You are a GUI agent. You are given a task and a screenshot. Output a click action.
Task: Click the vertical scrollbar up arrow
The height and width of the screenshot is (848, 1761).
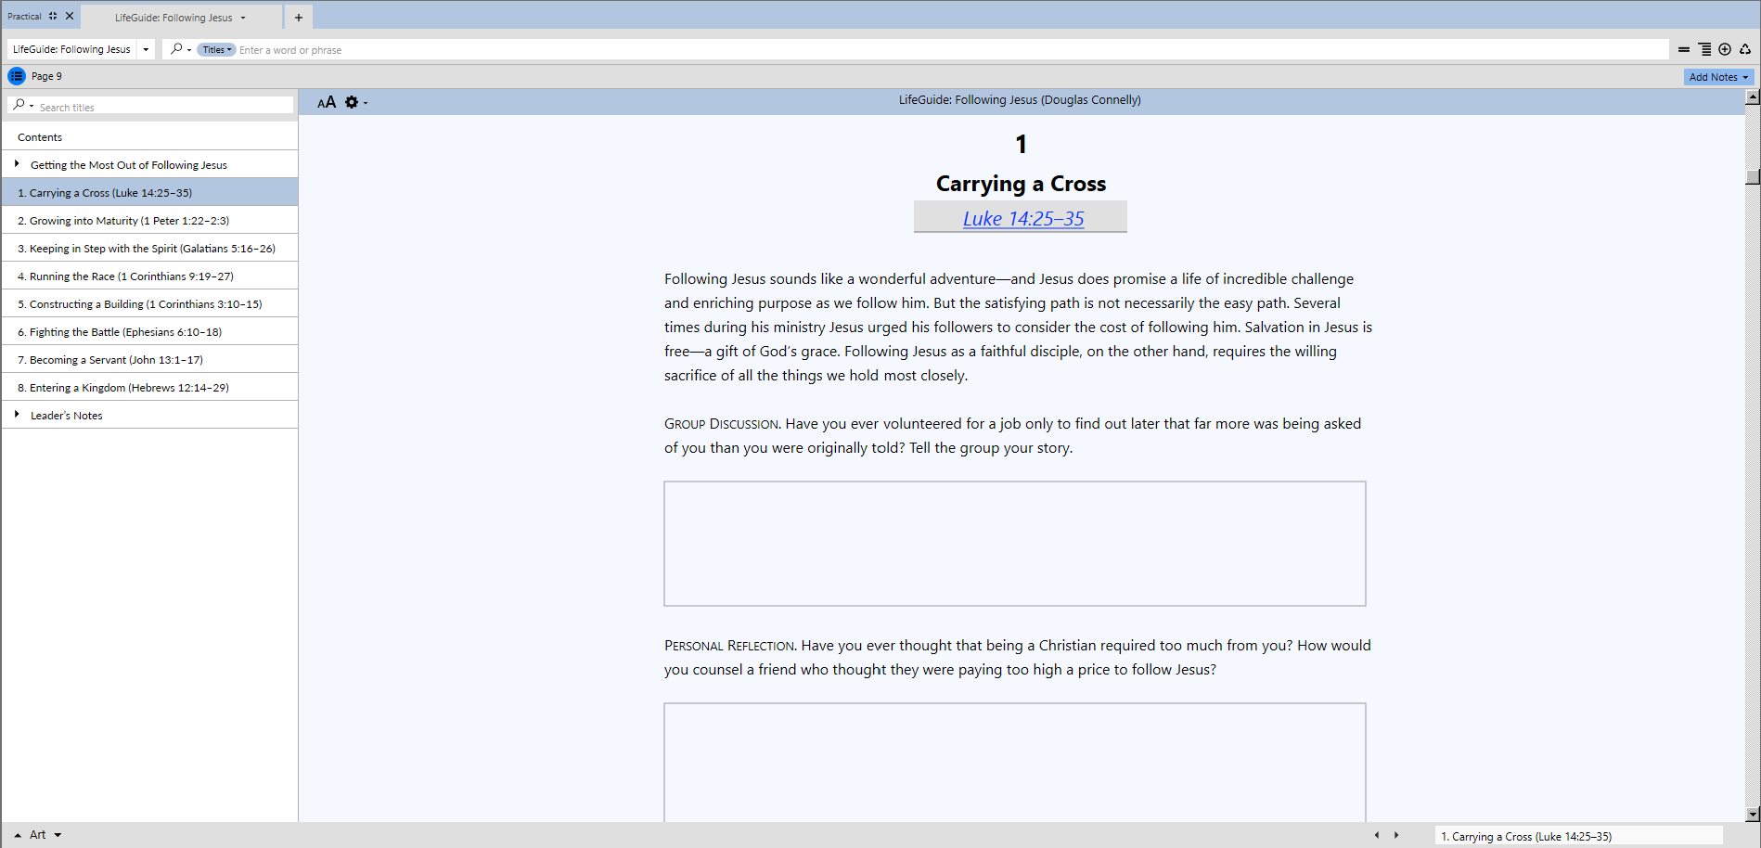tap(1752, 97)
